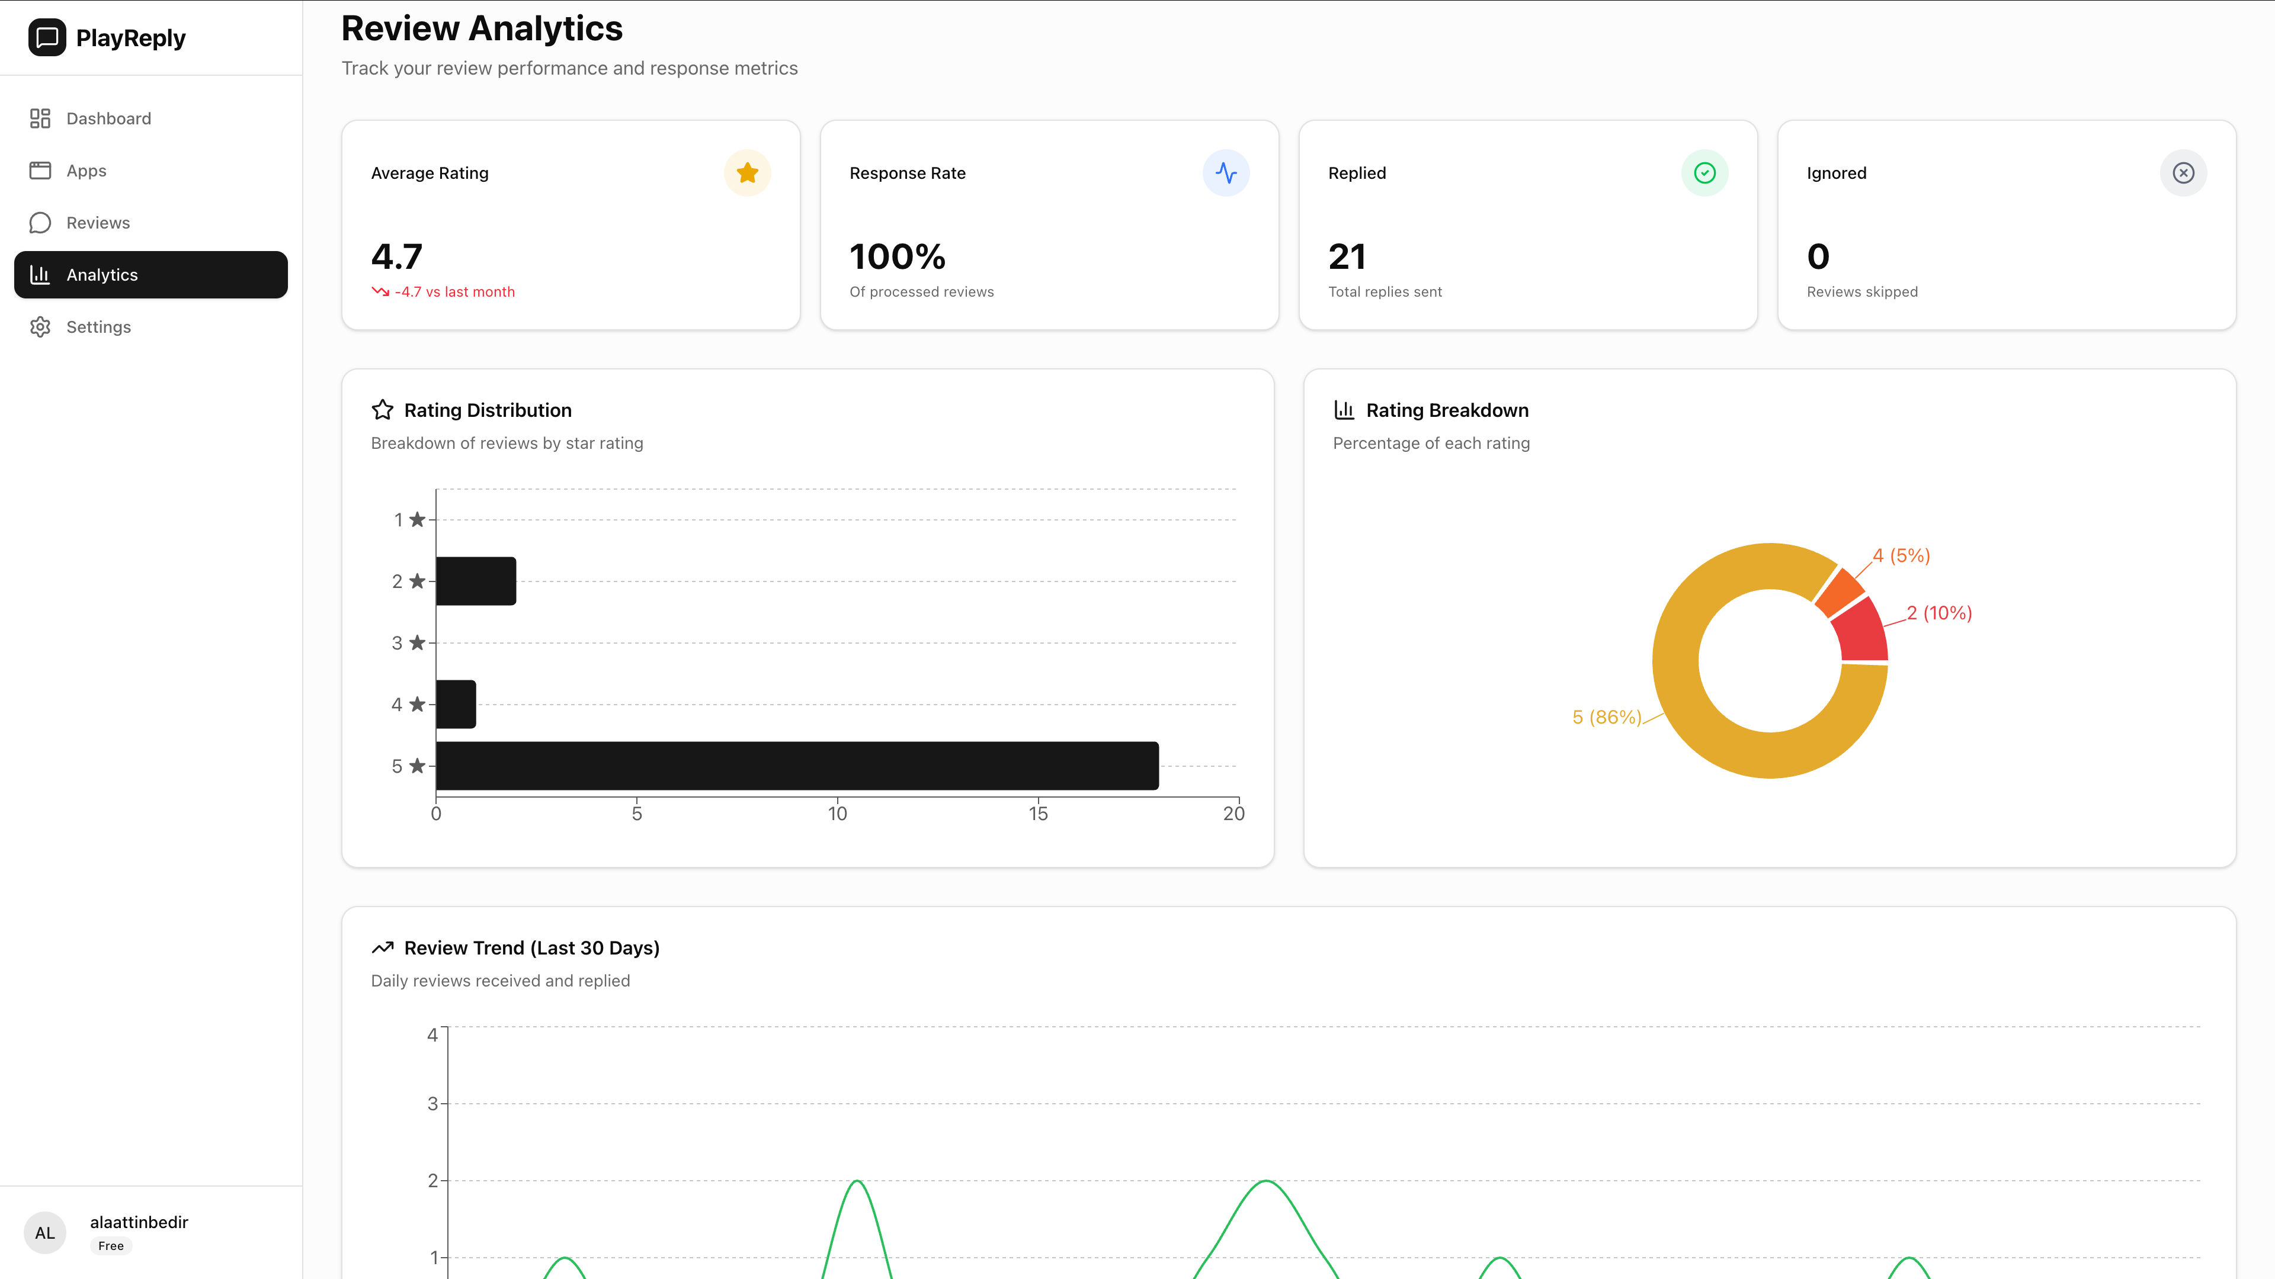
Task: Open Dashboard from the sidebar
Action: click(108, 118)
